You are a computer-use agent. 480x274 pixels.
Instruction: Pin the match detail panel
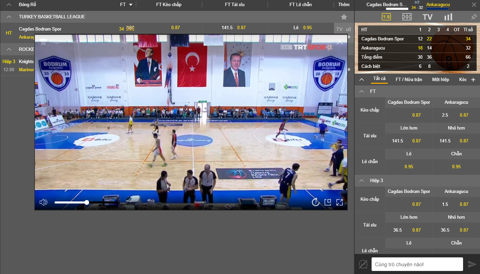pyautogui.click(x=474, y=17)
